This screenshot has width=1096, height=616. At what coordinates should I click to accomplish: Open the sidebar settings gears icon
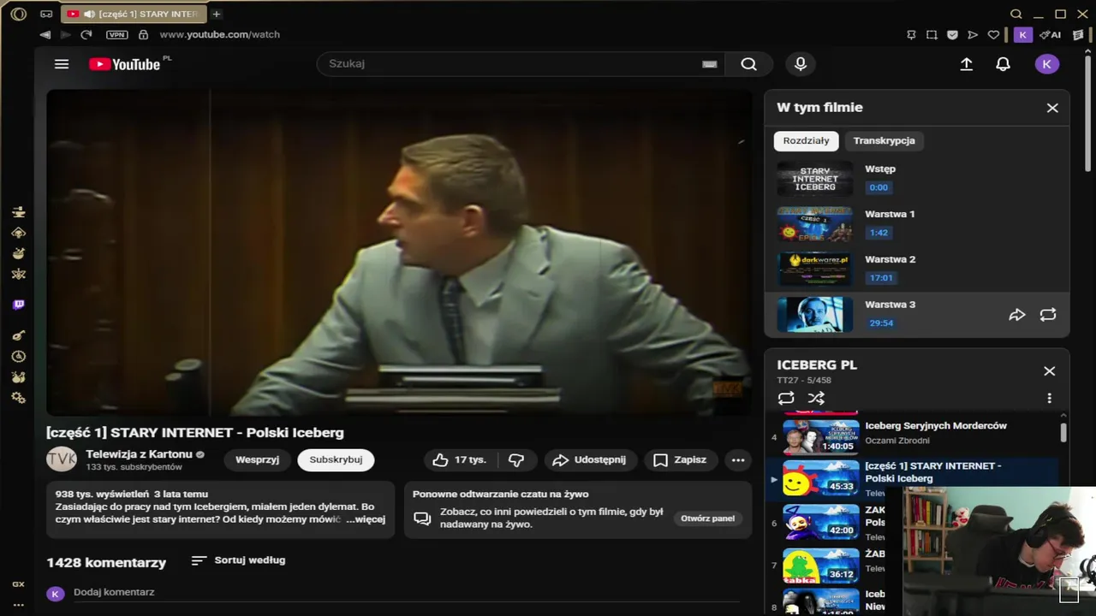18,398
